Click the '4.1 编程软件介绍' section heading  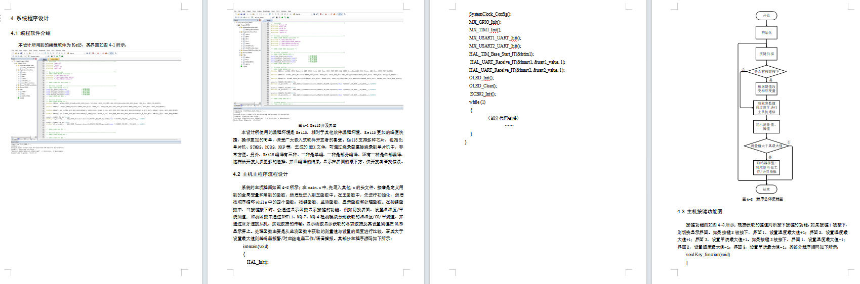click(x=30, y=33)
